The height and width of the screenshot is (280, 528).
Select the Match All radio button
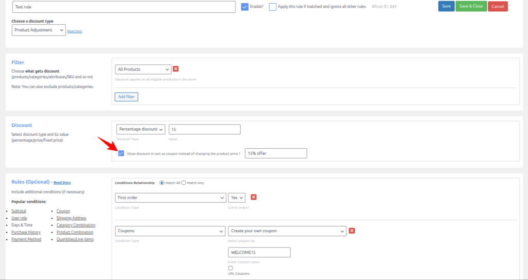point(162,183)
